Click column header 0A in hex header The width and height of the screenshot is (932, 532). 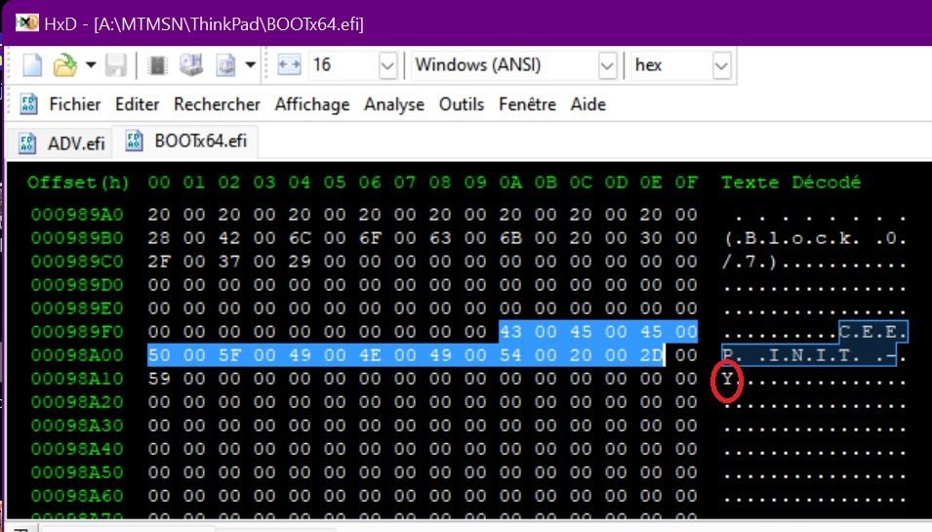pos(510,183)
